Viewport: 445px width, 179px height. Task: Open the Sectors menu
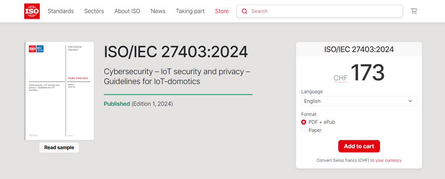point(94,11)
